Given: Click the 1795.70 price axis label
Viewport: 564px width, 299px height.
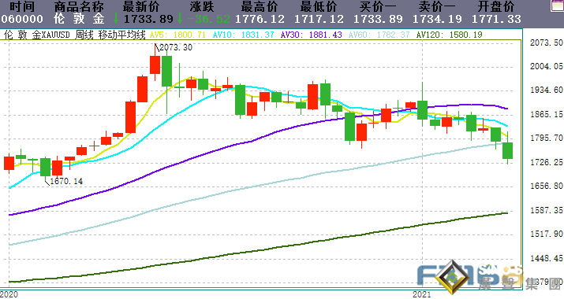Looking at the screenshot, I should coord(547,138).
